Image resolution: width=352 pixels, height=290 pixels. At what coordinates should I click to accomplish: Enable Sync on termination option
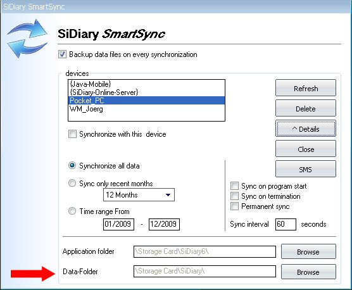234,196
